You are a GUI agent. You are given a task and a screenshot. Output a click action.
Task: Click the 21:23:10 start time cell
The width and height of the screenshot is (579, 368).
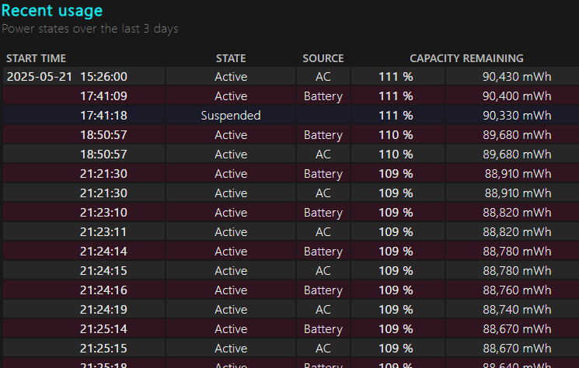pyautogui.click(x=103, y=213)
